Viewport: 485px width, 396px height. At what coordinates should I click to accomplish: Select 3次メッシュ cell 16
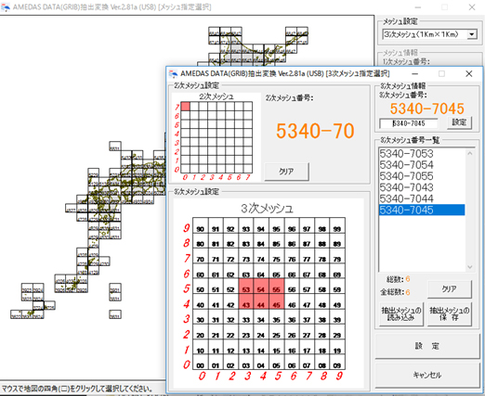[292, 347]
